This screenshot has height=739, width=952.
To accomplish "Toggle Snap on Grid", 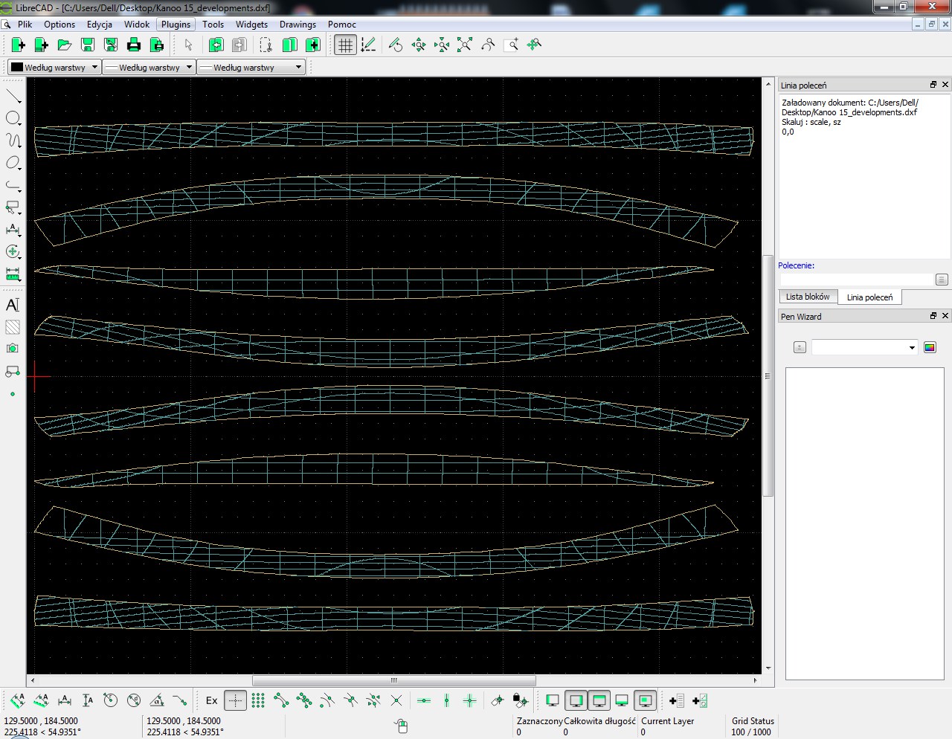I will click(258, 700).
